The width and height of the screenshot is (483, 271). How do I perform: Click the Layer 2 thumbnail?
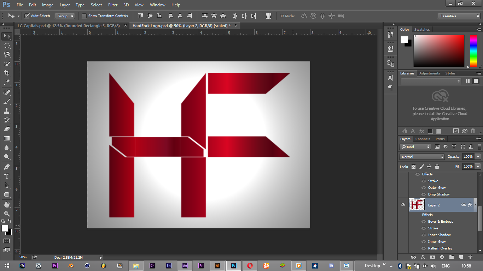(x=417, y=205)
